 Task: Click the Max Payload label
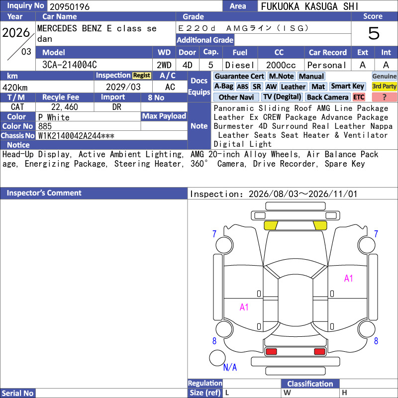[164, 116]
